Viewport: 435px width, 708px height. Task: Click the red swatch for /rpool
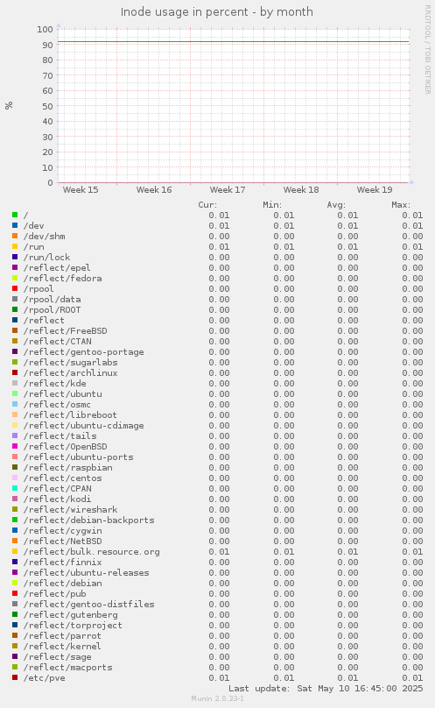coord(15,288)
